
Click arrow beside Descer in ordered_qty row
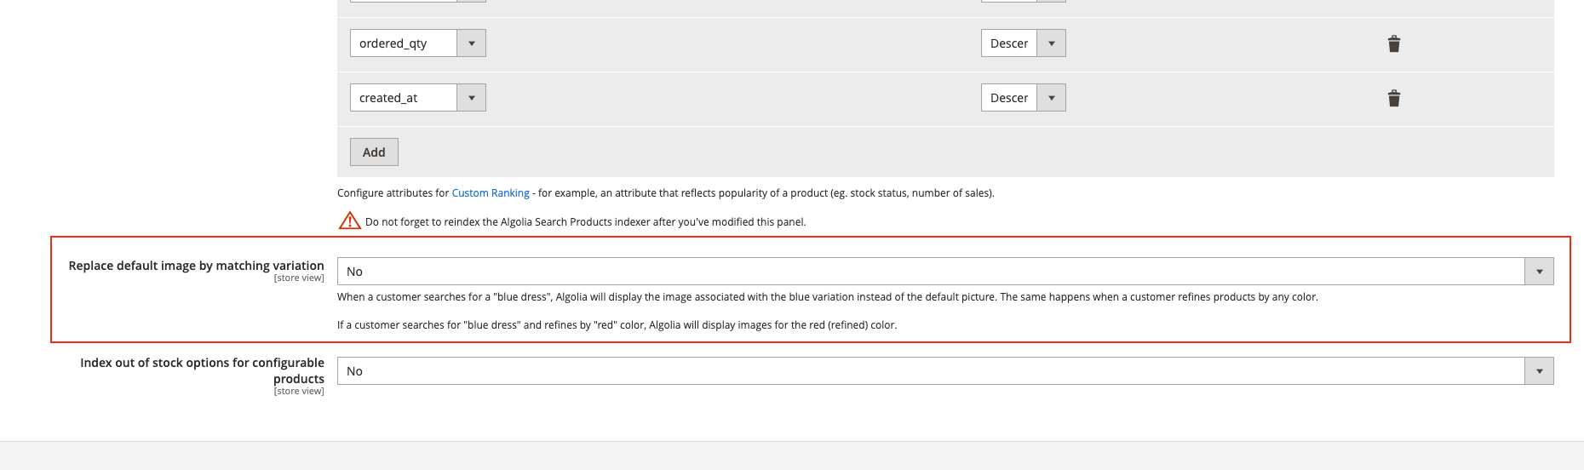pos(1052,43)
